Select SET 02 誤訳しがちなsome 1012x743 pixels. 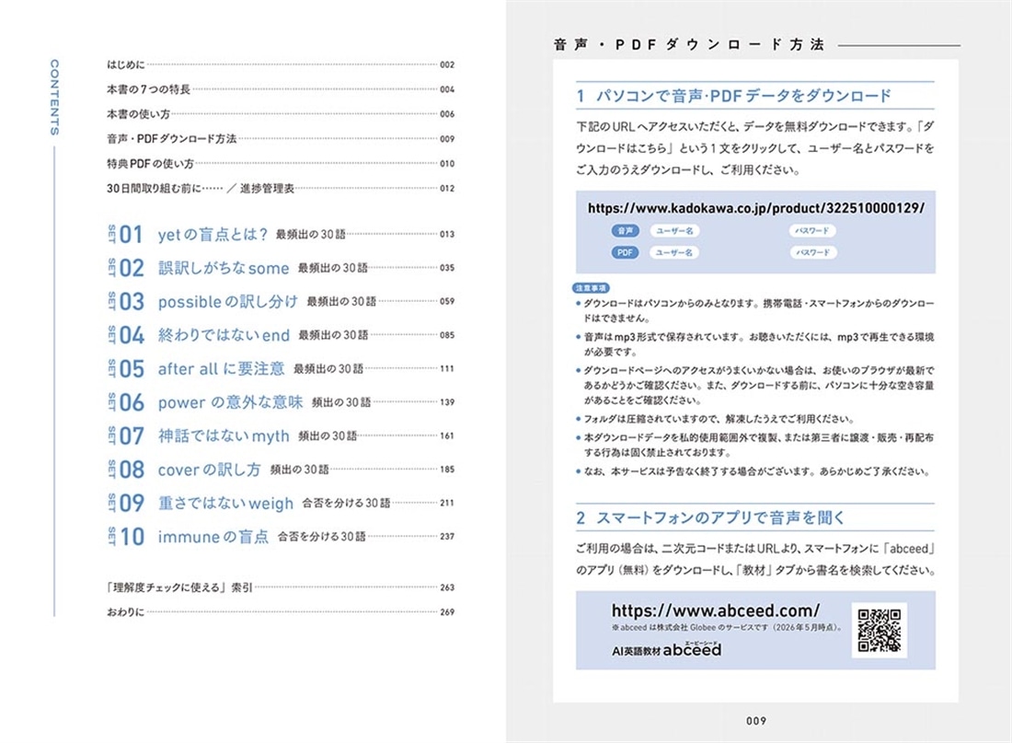pos(280,268)
